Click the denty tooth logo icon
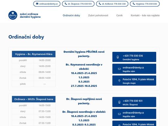This screenshot has width=168, height=126. [x=13, y=15]
